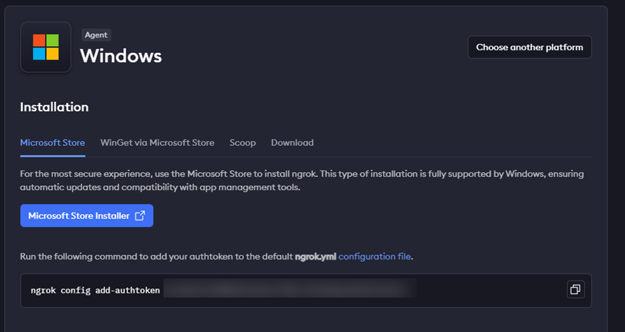
Task: Click the Windows logo icon tile
Action: (x=46, y=47)
